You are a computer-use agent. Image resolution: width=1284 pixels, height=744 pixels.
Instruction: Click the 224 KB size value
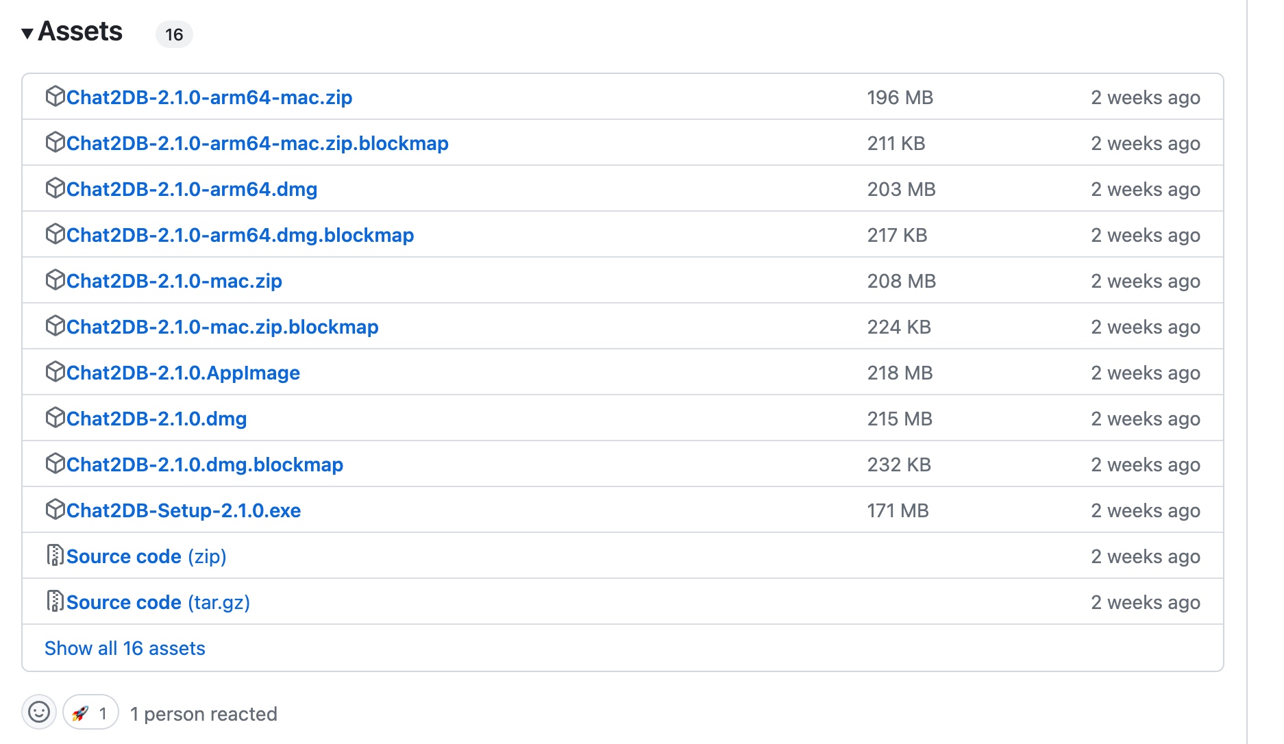coord(899,327)
